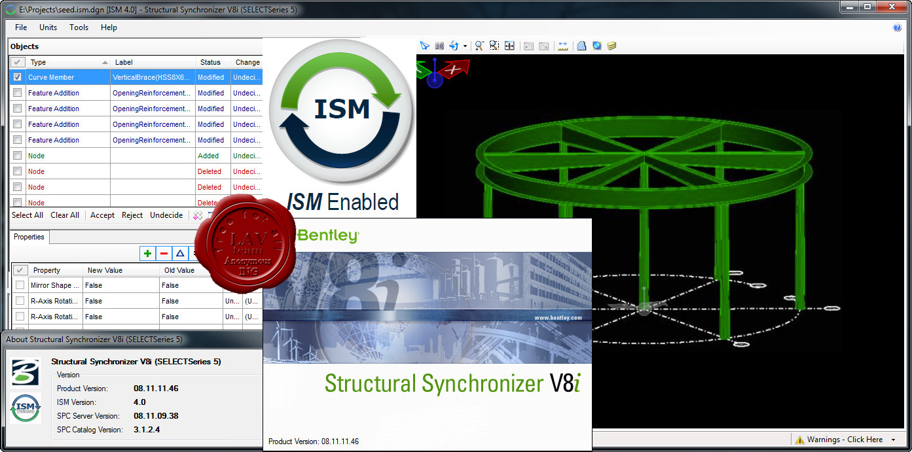
Task: Click the third Feature Addition row checkbox
Action: pyautogui.click(x=17, y=124)
